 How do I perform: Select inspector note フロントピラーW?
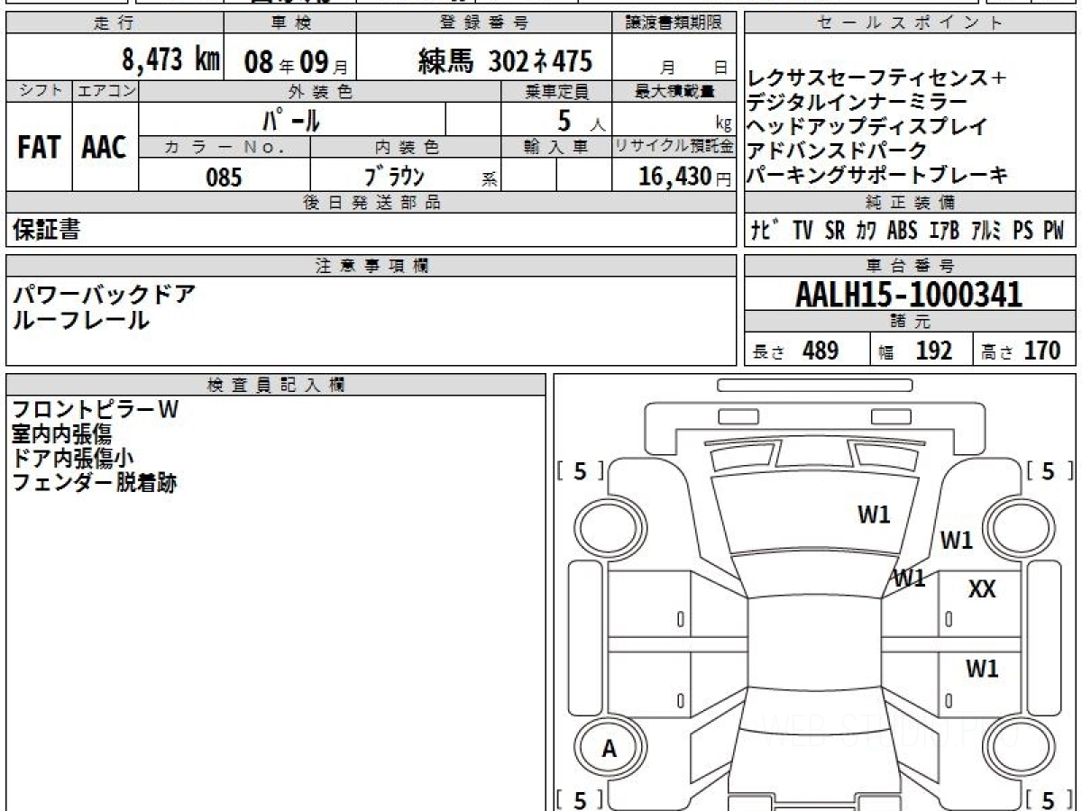point(96,410)
